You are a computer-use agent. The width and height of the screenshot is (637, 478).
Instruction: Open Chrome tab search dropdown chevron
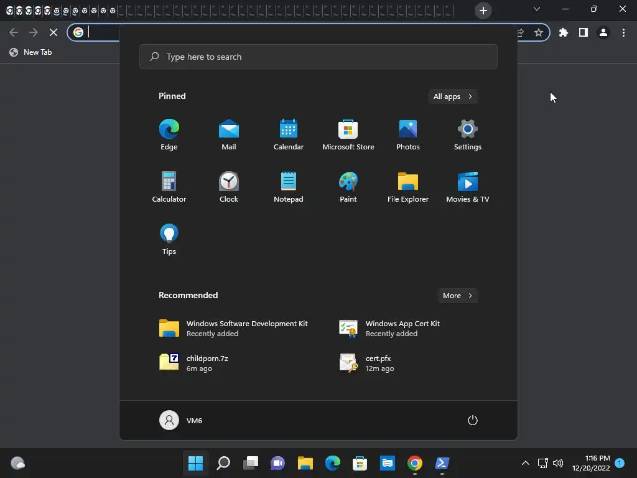pyautogui.click(x=537, y=9)
